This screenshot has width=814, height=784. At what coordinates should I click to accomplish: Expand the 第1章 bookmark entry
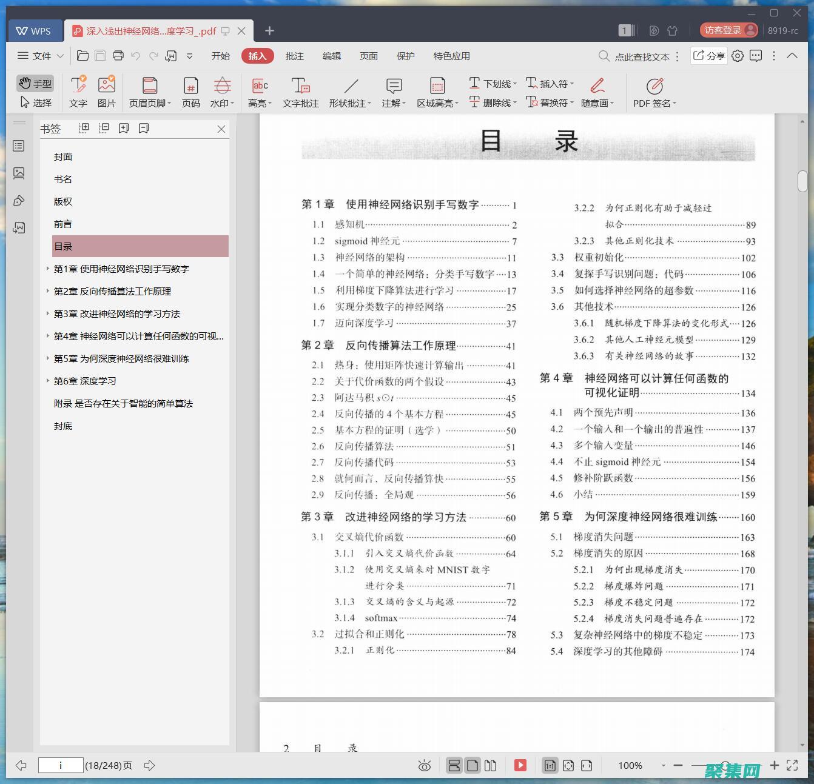click(48, 269)
